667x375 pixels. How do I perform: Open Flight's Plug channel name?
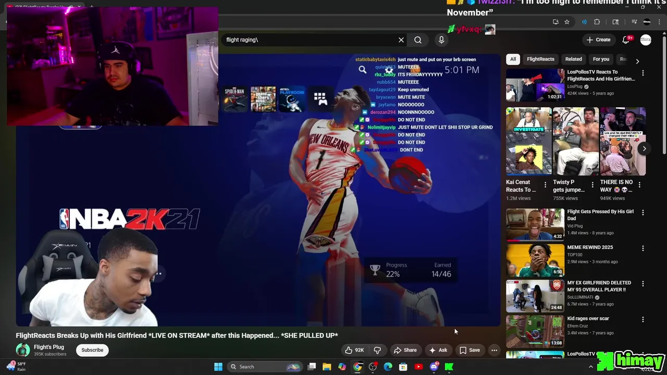point(49,347)
